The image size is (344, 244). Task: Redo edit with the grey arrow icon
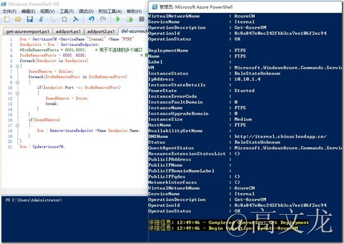click(103, 19)
